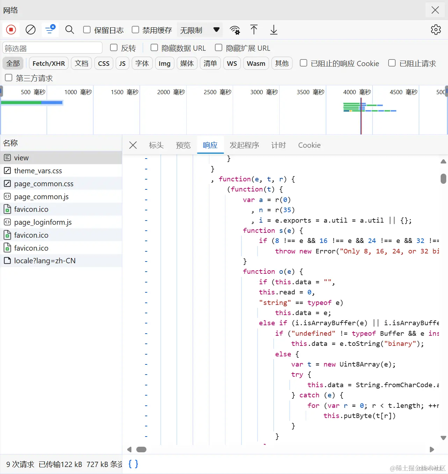
Task: Toggle 隐藏扩展 URL checkbox
Action: pos(218,48)
